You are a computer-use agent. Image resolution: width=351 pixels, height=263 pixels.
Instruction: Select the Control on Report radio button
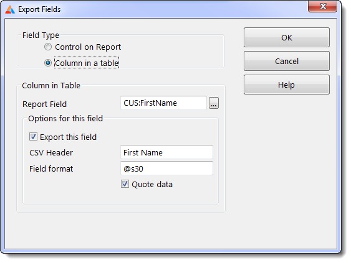(47, 47)
